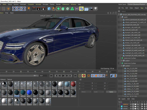The width and height of the screenshot is (147, 110).
Task: Open the Node Space dropdown
Action: pos(137,4)
